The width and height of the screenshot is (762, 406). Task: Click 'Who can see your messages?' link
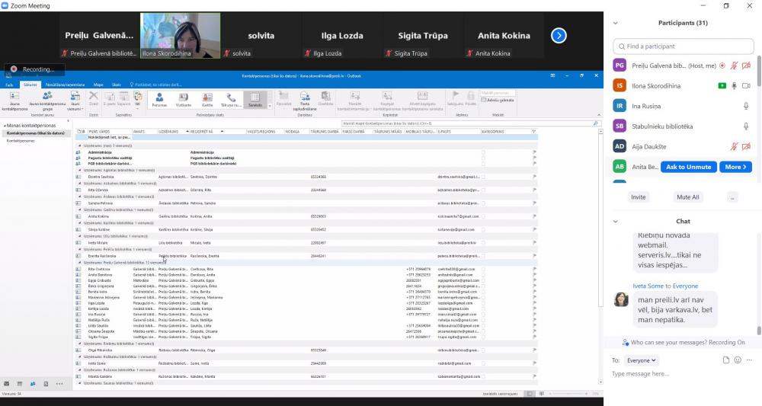tap(669, 342)
